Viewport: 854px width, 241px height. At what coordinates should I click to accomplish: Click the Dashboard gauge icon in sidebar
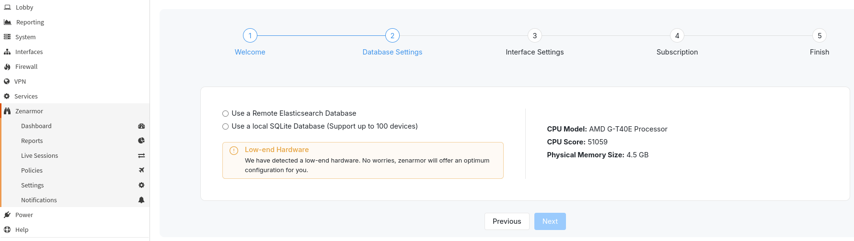pyautogui.click(x=141, y=126)
